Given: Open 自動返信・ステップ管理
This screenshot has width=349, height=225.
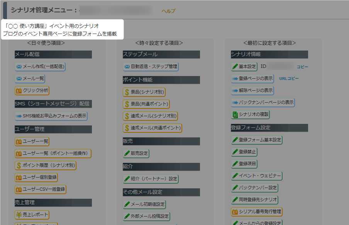Looking at the screenshot, I should tap(151, 67).
